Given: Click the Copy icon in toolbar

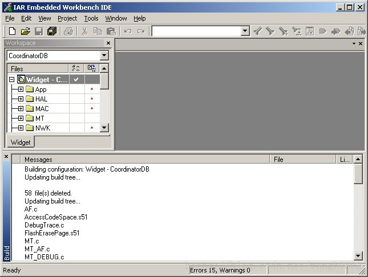Looking at the screenshot, I should tap(98, 31).
